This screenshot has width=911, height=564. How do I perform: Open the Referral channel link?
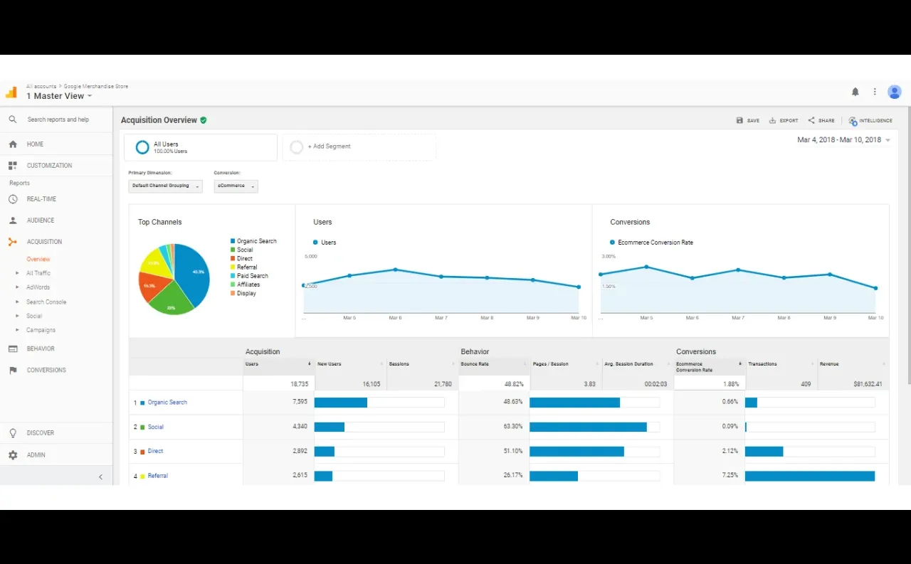tap(158, 476)
